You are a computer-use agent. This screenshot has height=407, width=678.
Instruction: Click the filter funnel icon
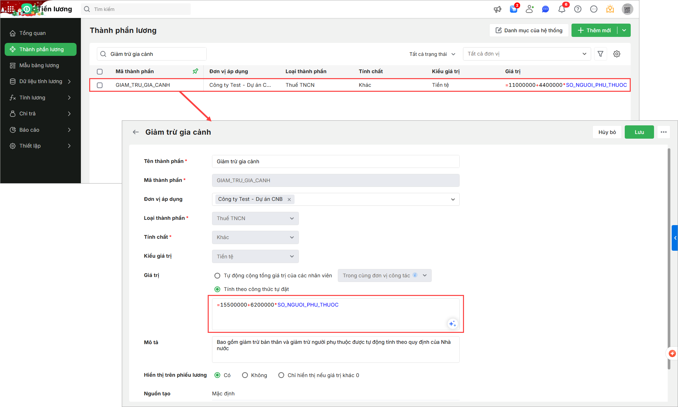(600, 54)
